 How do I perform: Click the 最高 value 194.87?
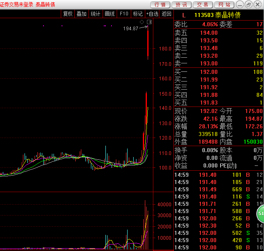254,119
